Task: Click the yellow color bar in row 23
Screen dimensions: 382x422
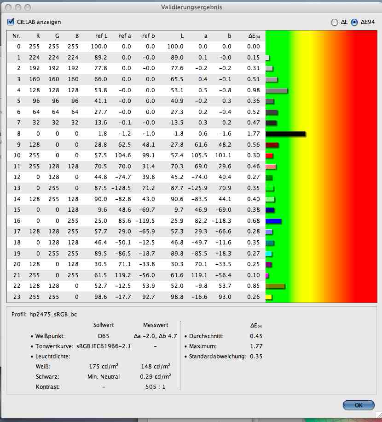Action: coord(269,297)
